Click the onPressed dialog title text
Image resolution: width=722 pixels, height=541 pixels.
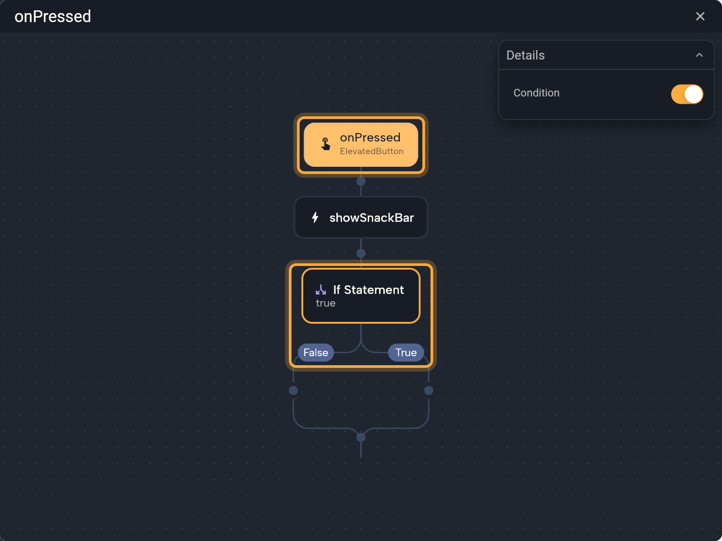click(x=53, y=17)
